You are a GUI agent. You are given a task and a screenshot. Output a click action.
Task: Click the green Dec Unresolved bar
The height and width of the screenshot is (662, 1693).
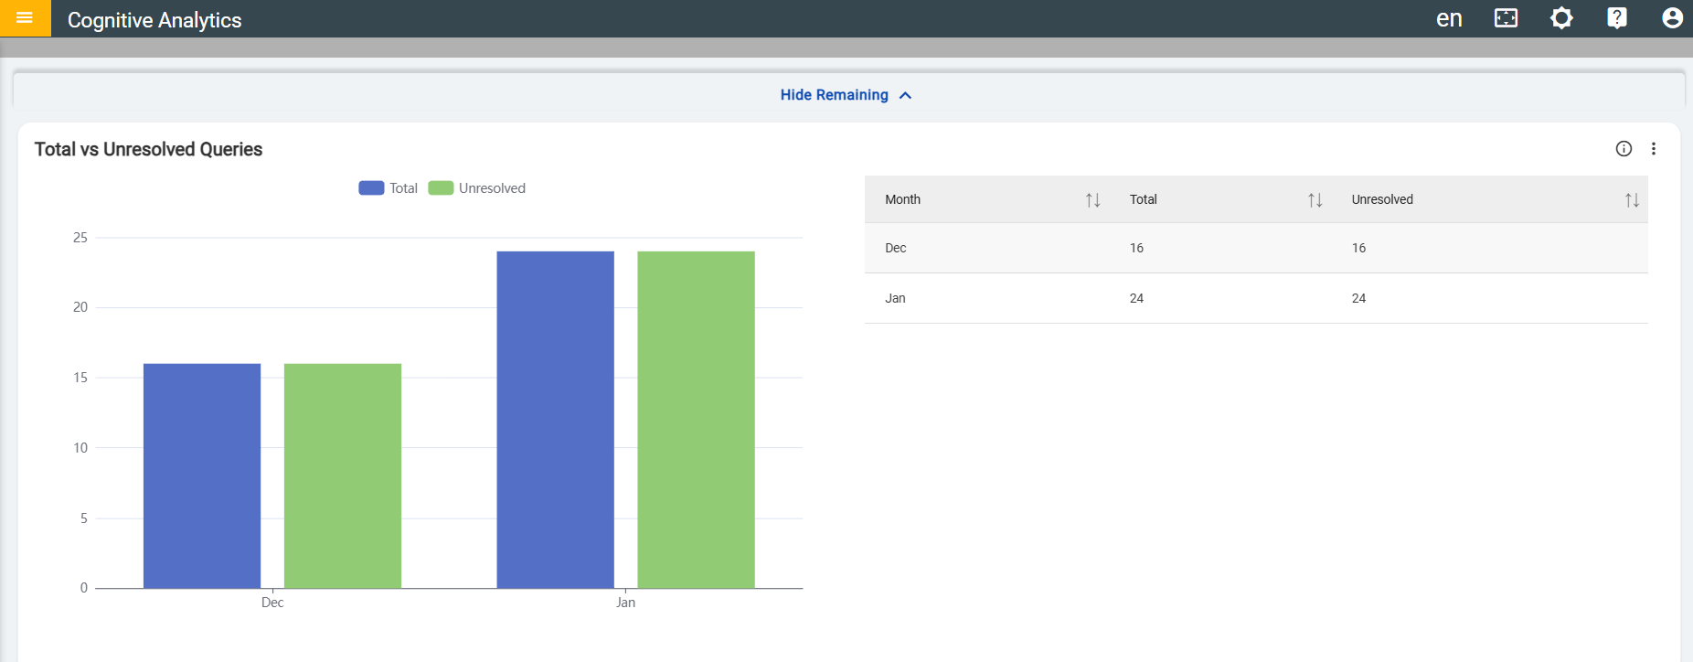[343, 475]
